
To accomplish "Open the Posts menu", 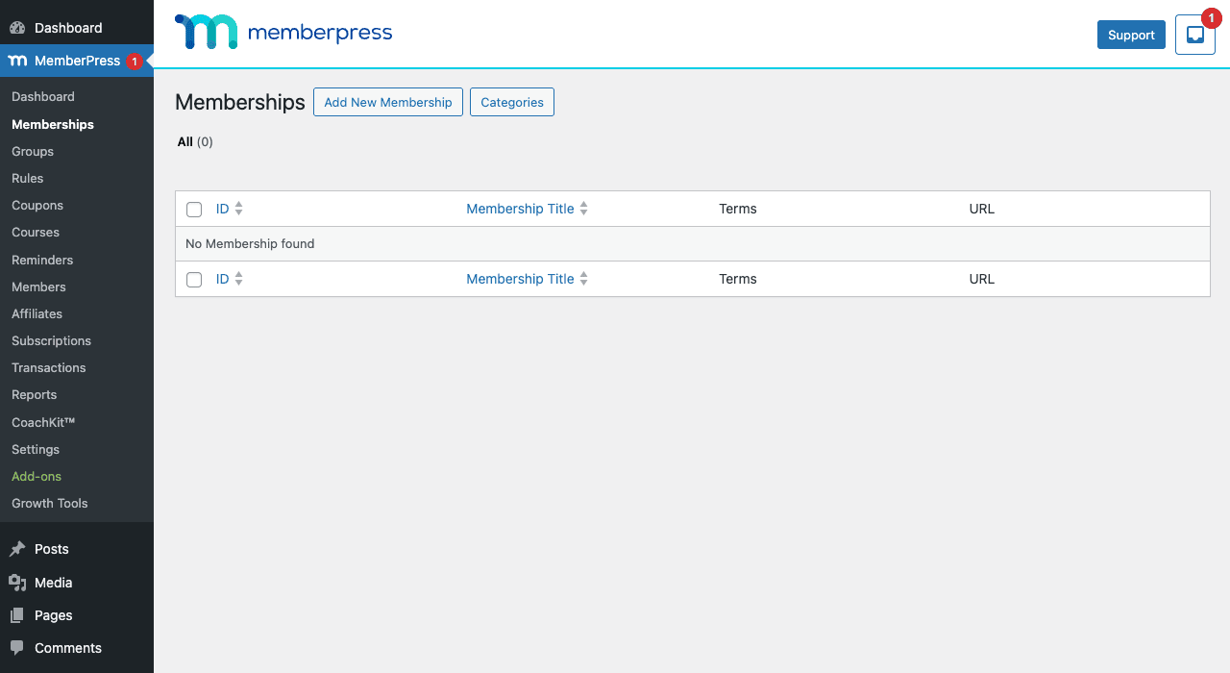I will 77,549.
